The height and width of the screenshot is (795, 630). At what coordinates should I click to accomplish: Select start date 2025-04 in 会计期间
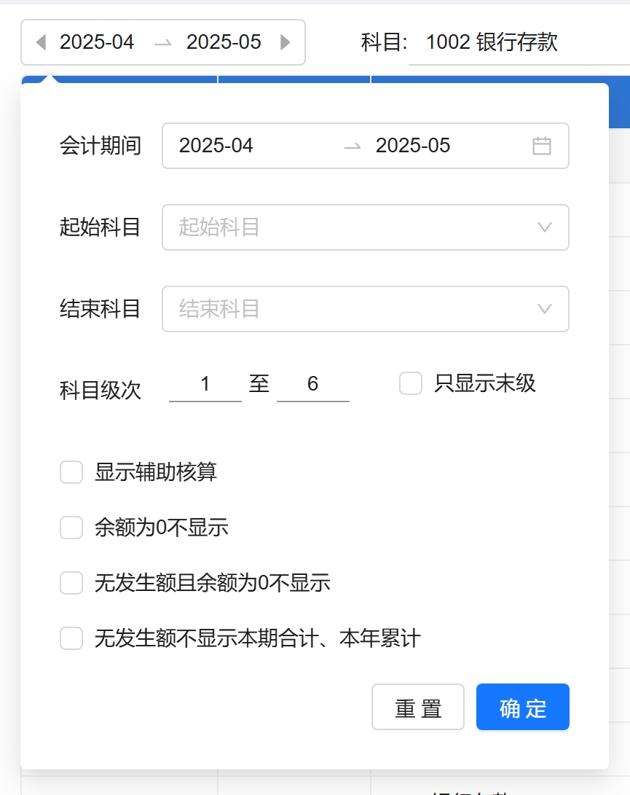[216, 146]
